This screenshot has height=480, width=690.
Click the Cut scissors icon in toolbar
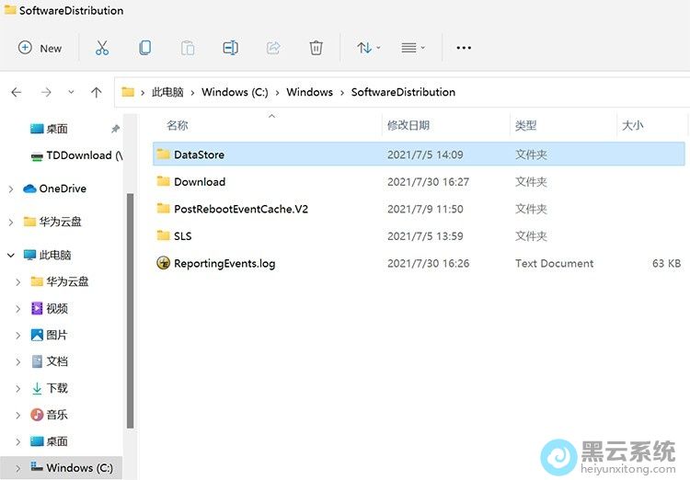coord(102,48)
